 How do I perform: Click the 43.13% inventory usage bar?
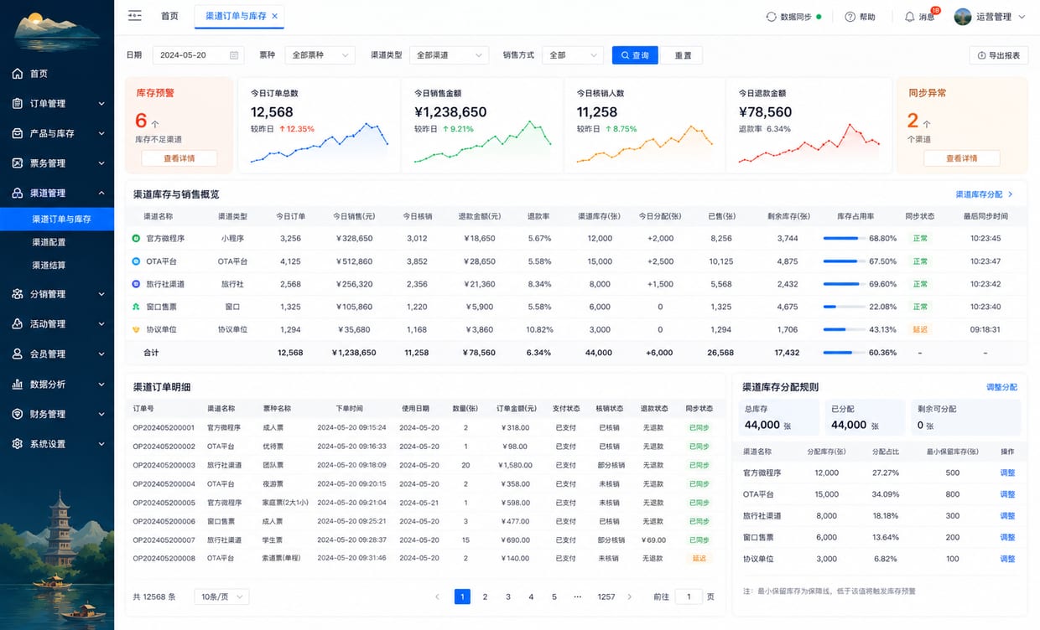(x=844, y=329)
